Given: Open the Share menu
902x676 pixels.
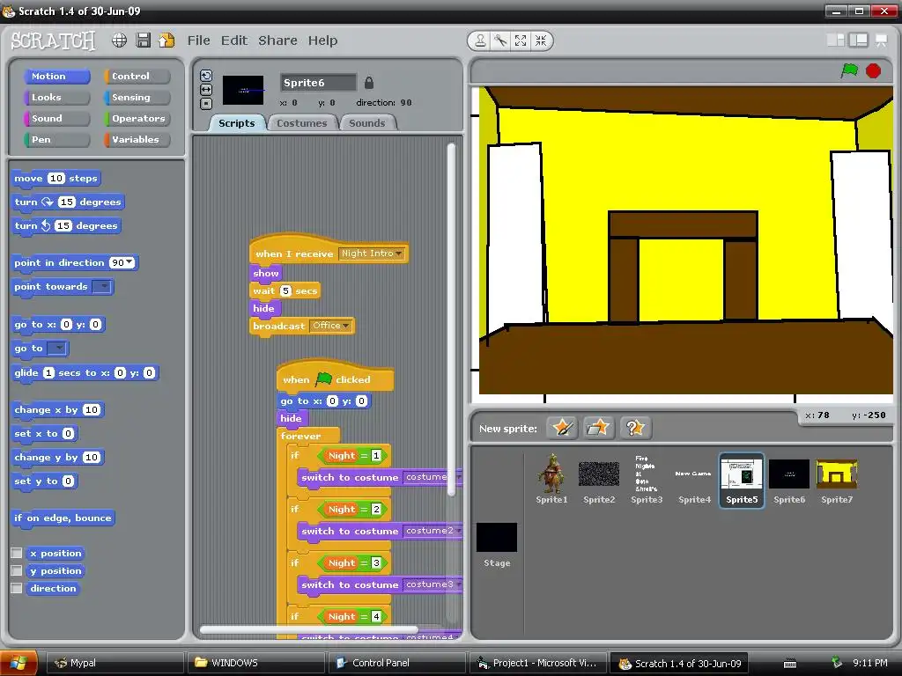Looking at the screenshot, I should pyautogui.click(x=277, y=40).
